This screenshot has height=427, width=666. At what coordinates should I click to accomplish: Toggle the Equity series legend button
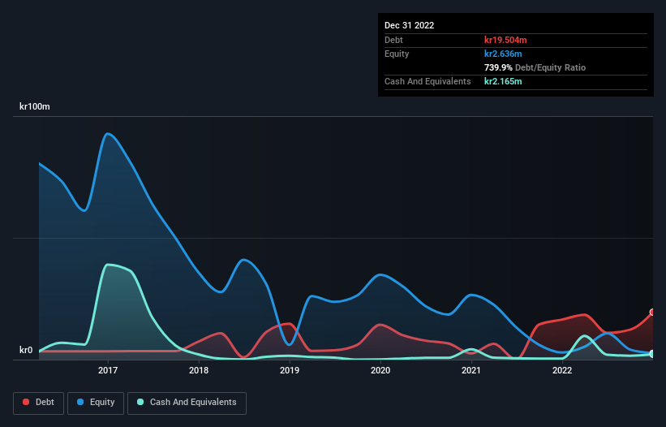[96, 403]
